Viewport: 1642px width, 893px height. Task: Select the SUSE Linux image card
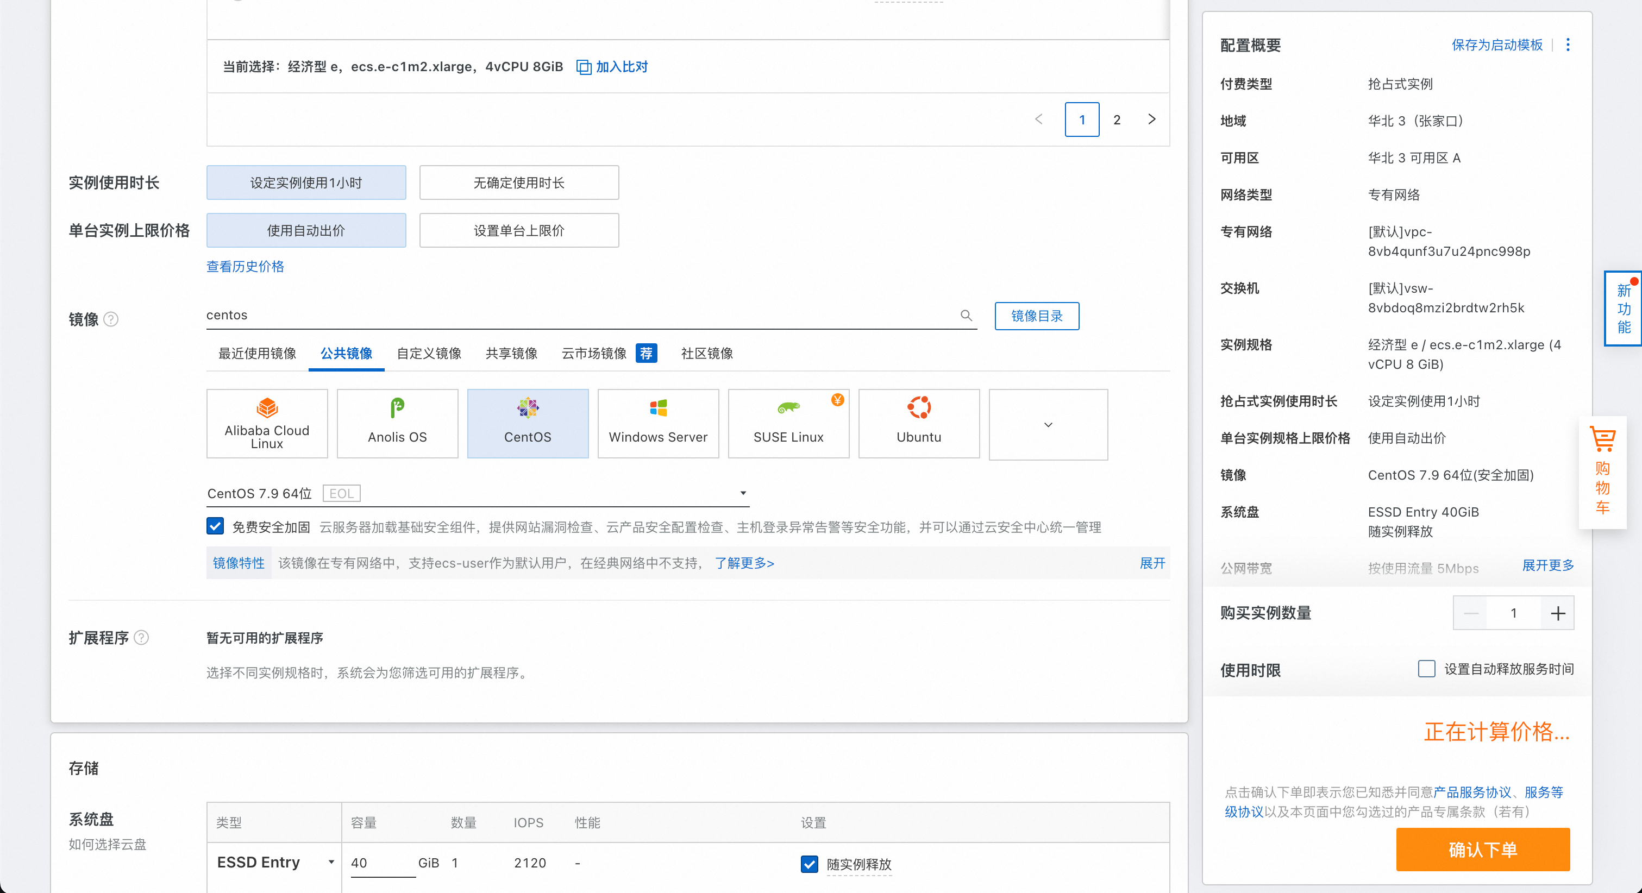tap(788, 424)
